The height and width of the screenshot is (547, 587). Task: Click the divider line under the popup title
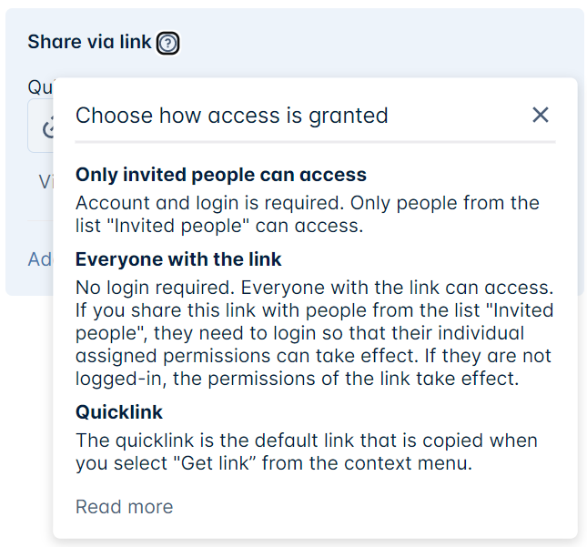[315, 142]
